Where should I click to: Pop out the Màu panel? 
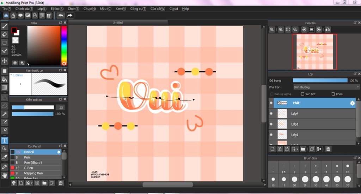61,22
